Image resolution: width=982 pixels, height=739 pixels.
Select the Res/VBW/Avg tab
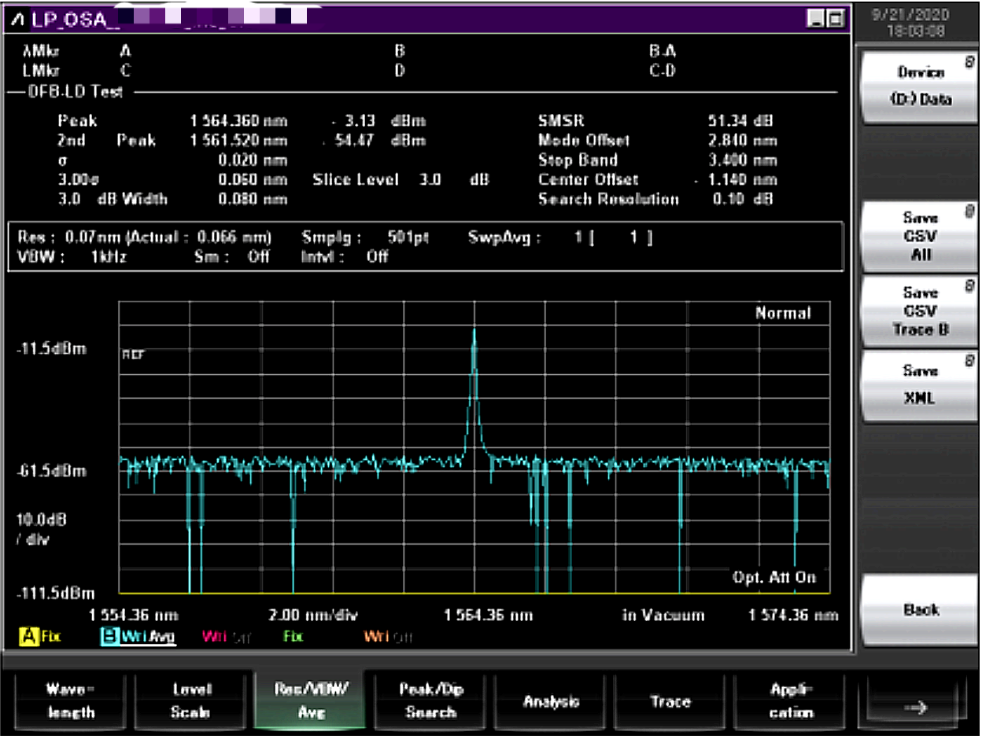312,701
